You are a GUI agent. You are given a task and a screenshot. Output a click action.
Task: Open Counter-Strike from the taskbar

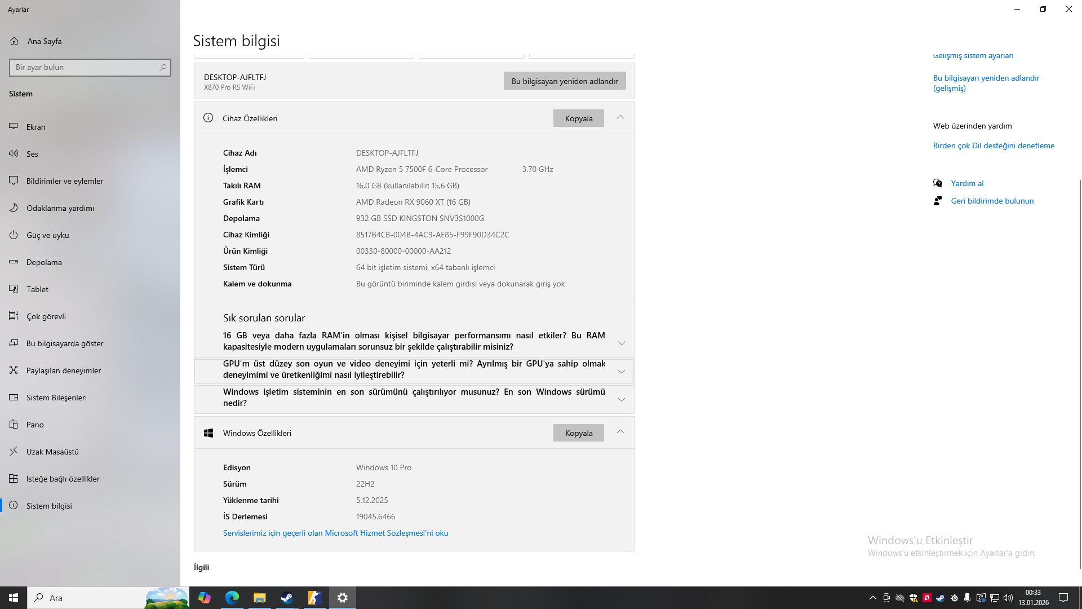pos(314,598)
